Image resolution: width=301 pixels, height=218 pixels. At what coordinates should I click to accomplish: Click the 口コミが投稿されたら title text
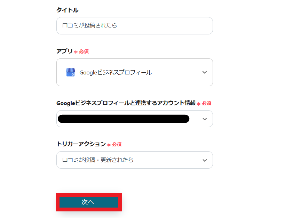click(x=90, y=26)
